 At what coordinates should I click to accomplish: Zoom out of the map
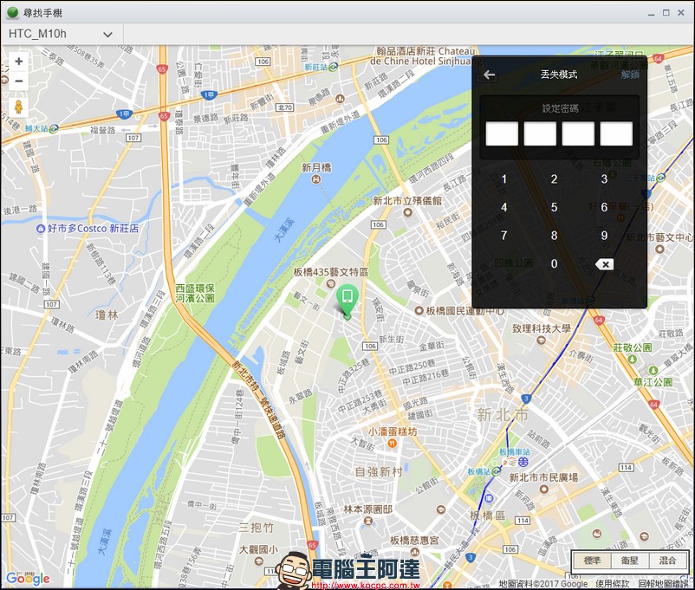(x=18, y=81)
